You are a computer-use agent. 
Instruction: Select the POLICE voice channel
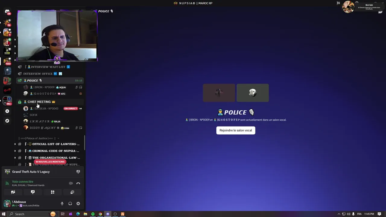49,80
